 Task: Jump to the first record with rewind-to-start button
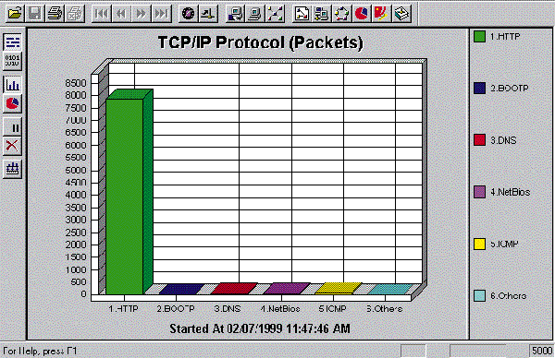coord(102,14)
